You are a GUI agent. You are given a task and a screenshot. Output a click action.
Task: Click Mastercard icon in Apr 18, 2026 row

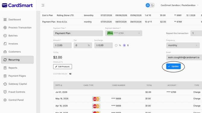[96, 106]
